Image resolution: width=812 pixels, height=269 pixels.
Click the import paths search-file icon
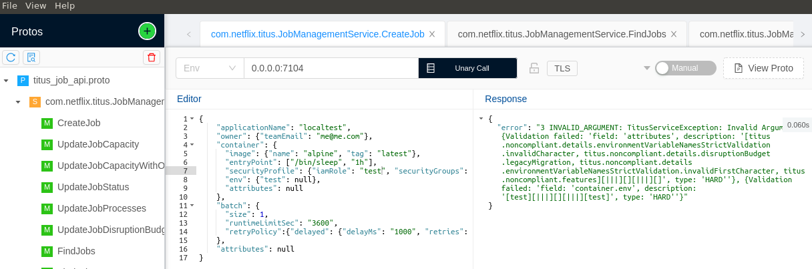click(x=31, y=57)
